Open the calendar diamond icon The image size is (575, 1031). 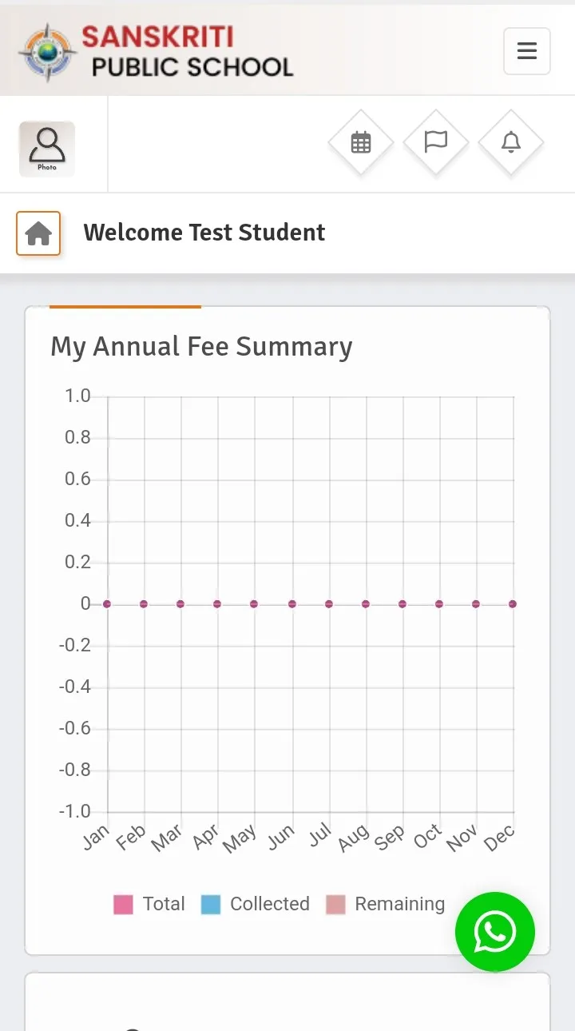(361, 142)
